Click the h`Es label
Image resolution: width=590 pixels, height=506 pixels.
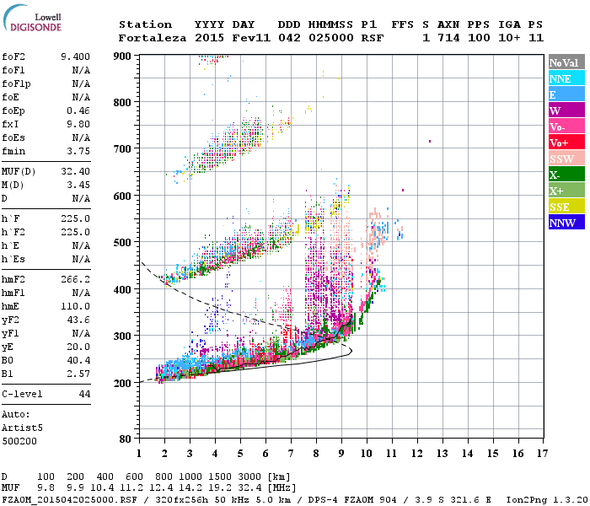(13, 260)
